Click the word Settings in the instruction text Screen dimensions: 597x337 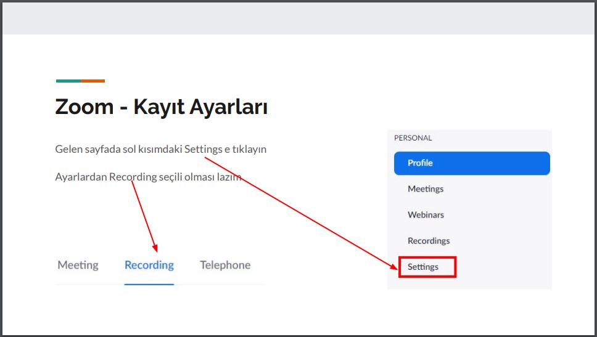(x=202, y=150)
